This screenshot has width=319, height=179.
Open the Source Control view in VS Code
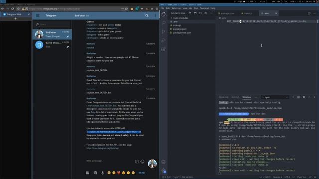[164, 31]
